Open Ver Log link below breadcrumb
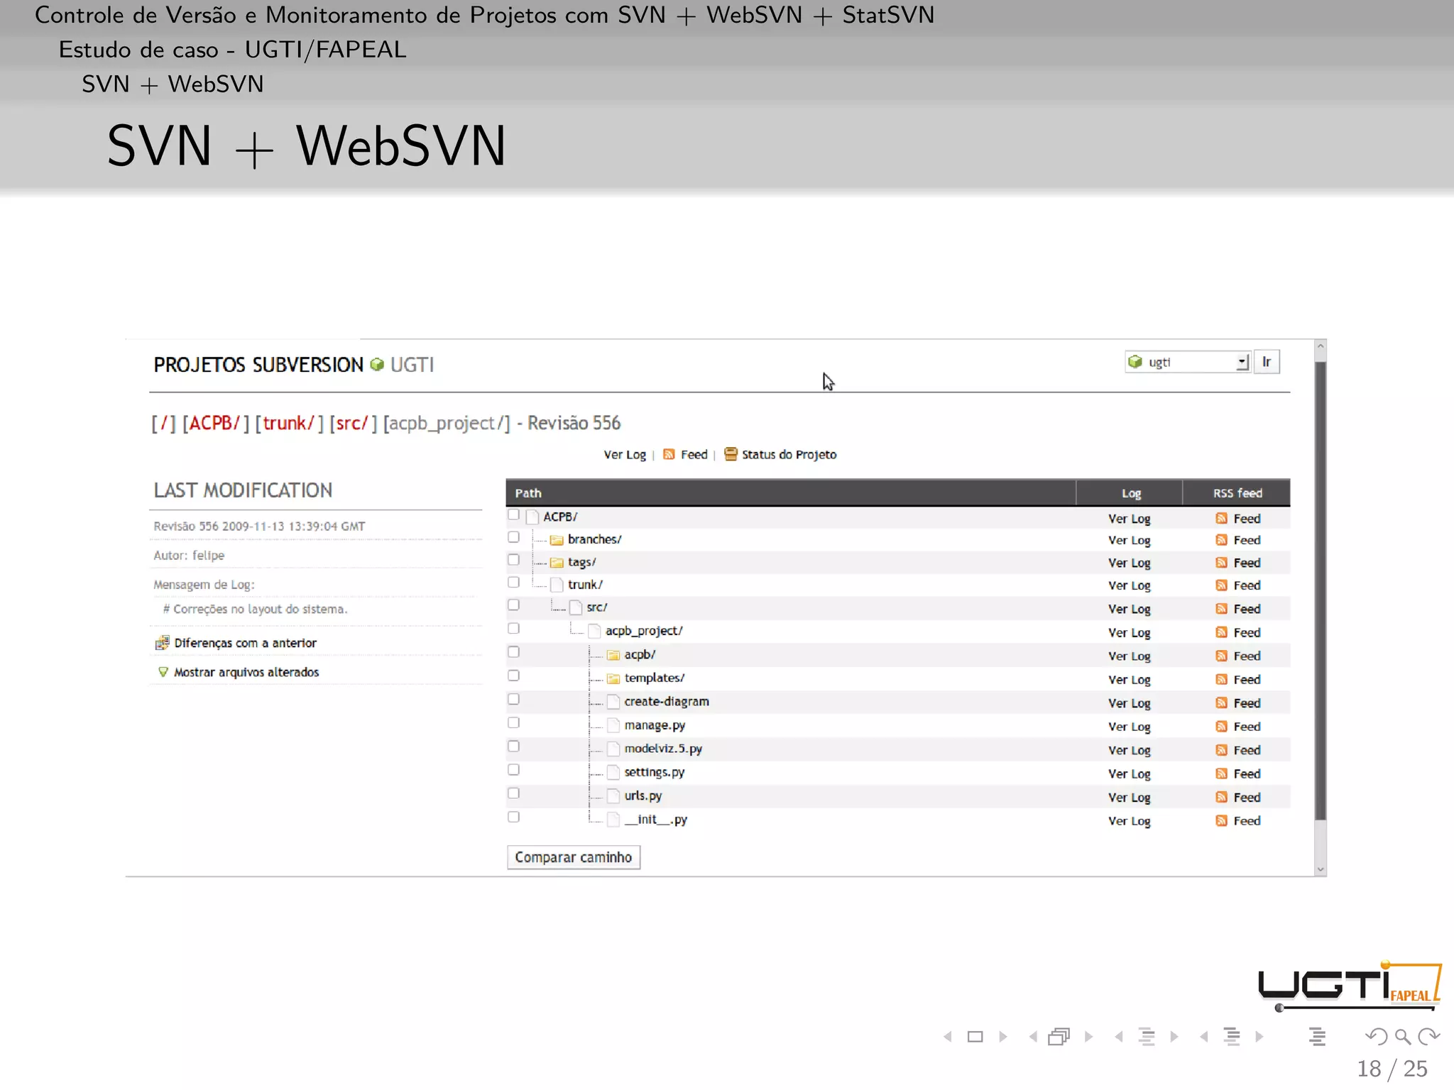This screenshot has height=1090, width=1454. pyautogui.click(x=625, y=455)
